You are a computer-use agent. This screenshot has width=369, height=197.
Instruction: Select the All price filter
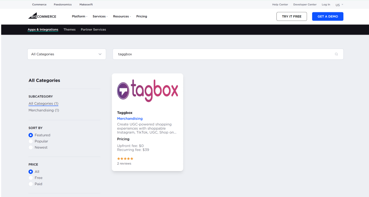[x=31, y=172]
